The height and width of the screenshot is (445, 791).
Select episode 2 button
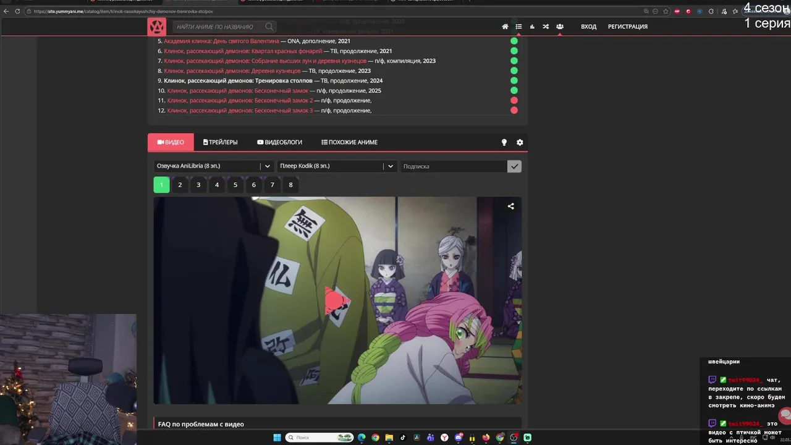coord(180,185)
